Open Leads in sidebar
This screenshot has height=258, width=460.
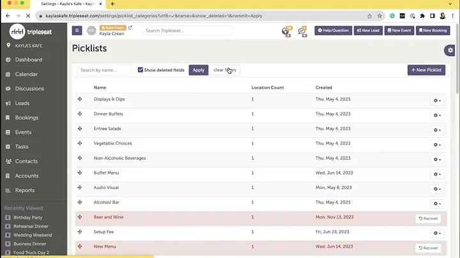coord(22,103)
